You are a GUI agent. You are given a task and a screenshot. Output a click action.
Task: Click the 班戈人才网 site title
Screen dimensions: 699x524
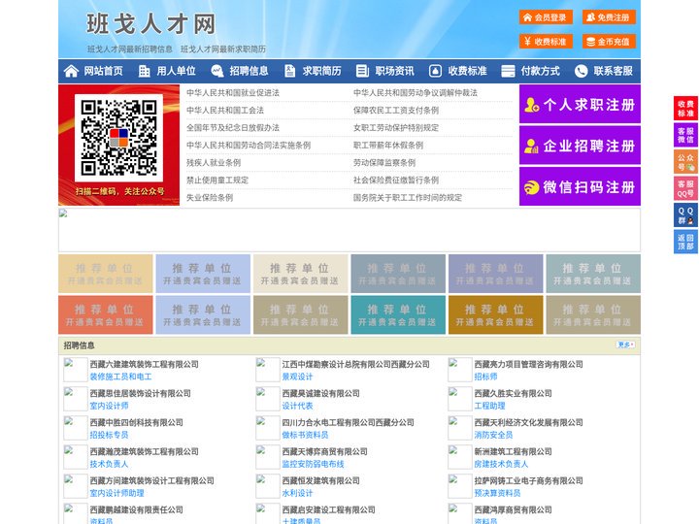(x=151, y=23)
